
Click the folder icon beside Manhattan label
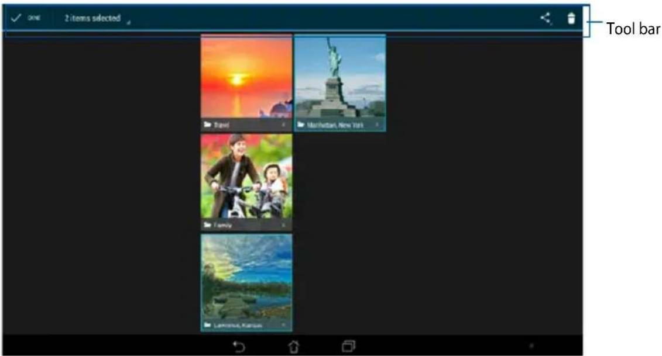[301, 125]
